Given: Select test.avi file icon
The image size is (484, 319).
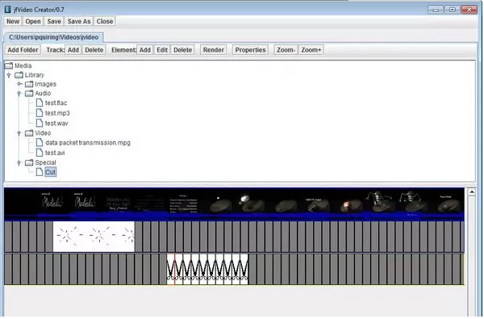Looking at the screenshot, I should coord(40,153).
